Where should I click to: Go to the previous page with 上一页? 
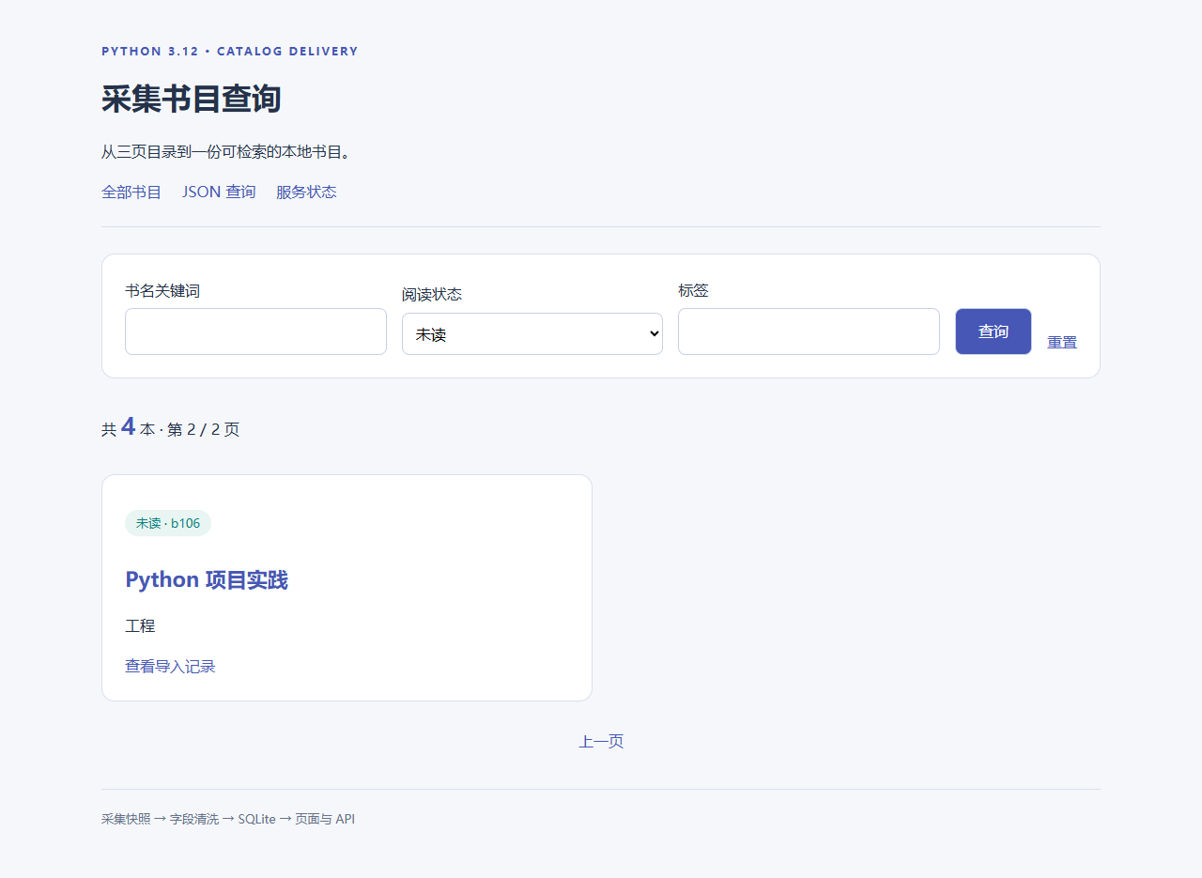pos(601,742)
